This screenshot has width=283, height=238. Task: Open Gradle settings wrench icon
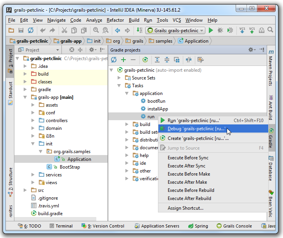click(200, 60)
